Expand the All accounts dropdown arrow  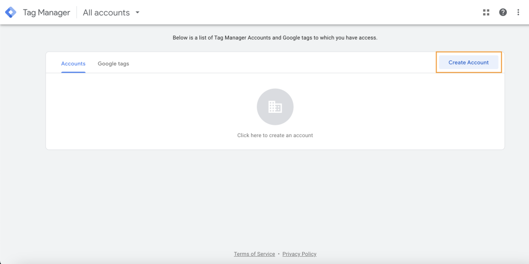click(x=137, y=12)
